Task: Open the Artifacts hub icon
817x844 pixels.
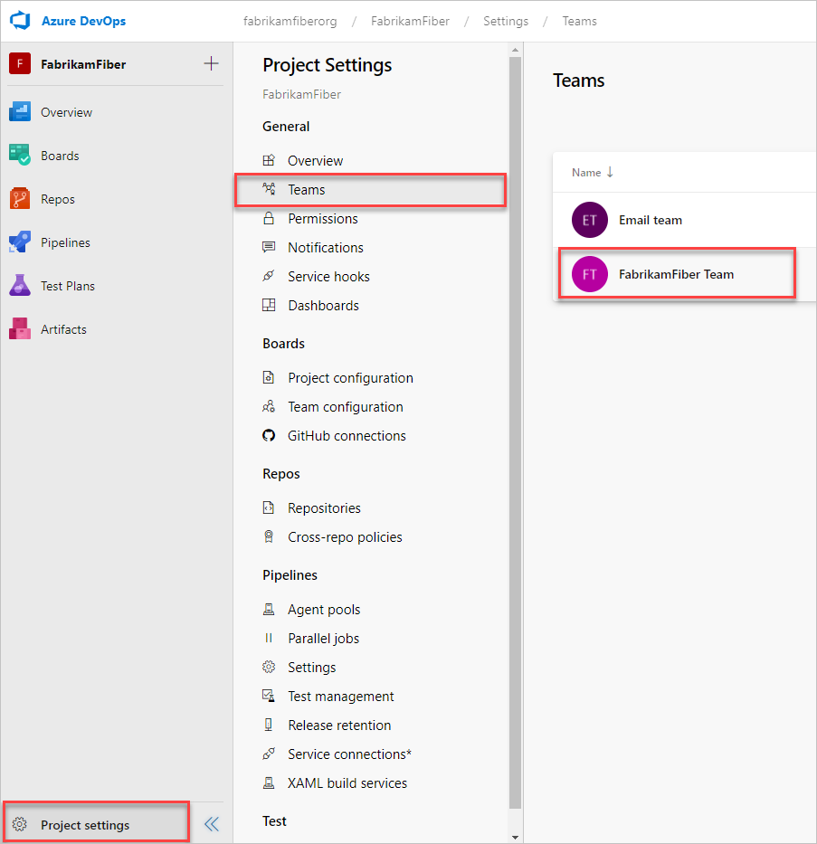Action: coord(20,329)
